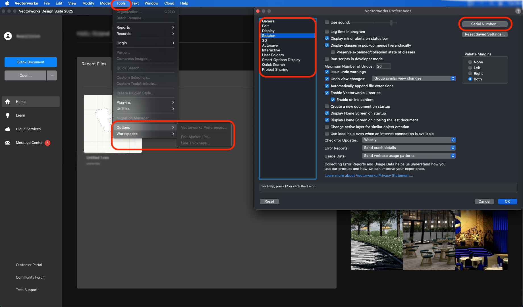
Task: Click the arrow next to Open button
Action: [x=52, y=76]
